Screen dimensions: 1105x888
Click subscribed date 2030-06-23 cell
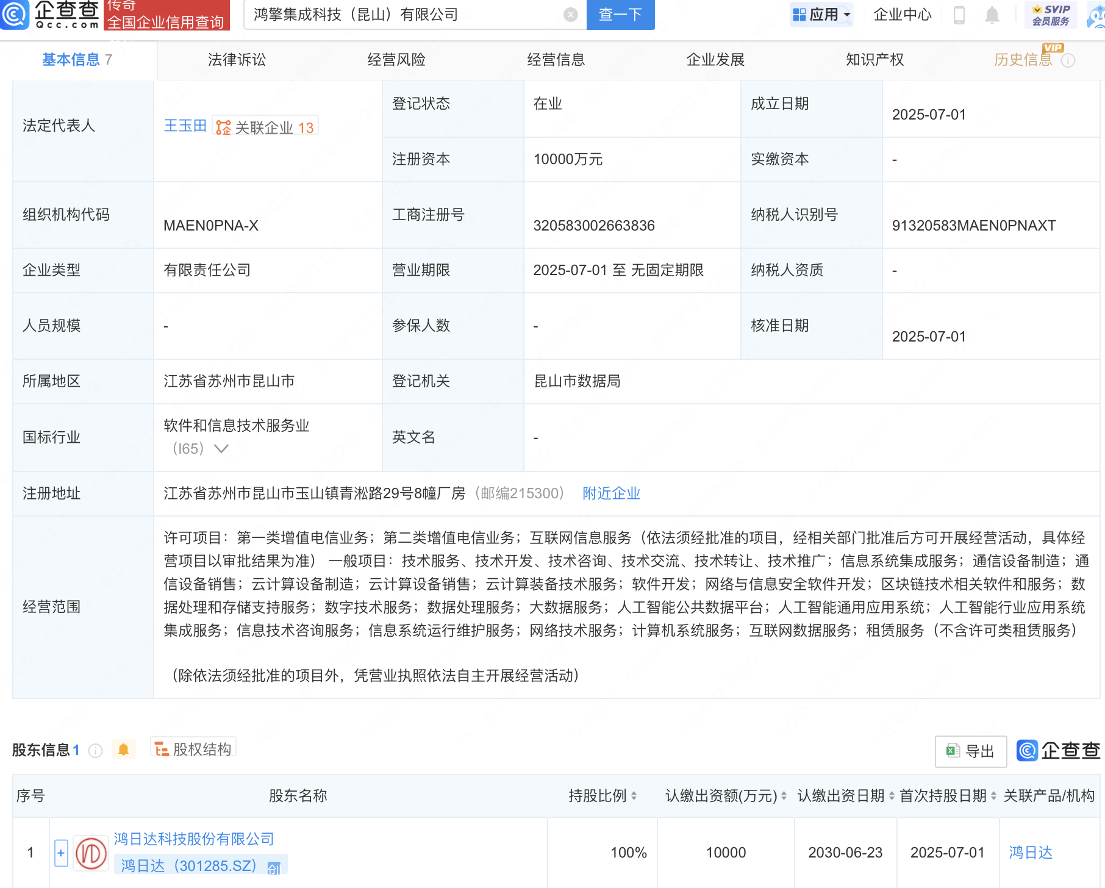[845, 853]
